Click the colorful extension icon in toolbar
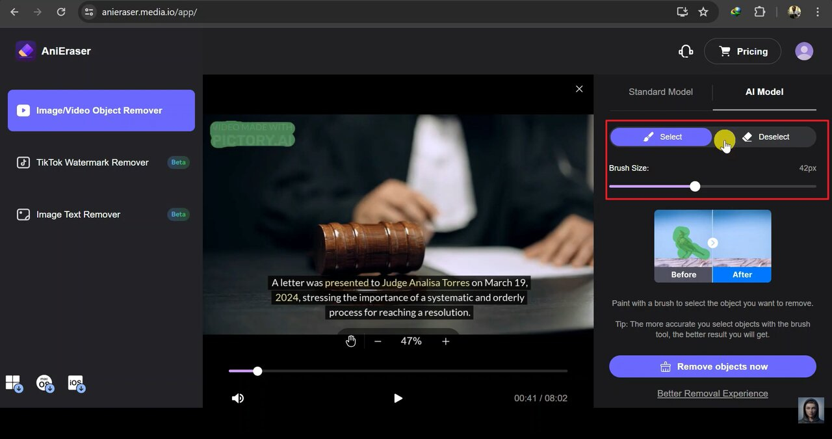Image resolution: width=832 pixels, height=439 pixels. coord(736,12)
